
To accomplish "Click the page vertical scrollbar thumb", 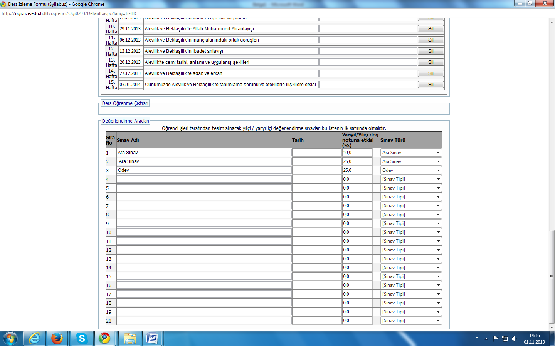I will [x=552, y=276].
